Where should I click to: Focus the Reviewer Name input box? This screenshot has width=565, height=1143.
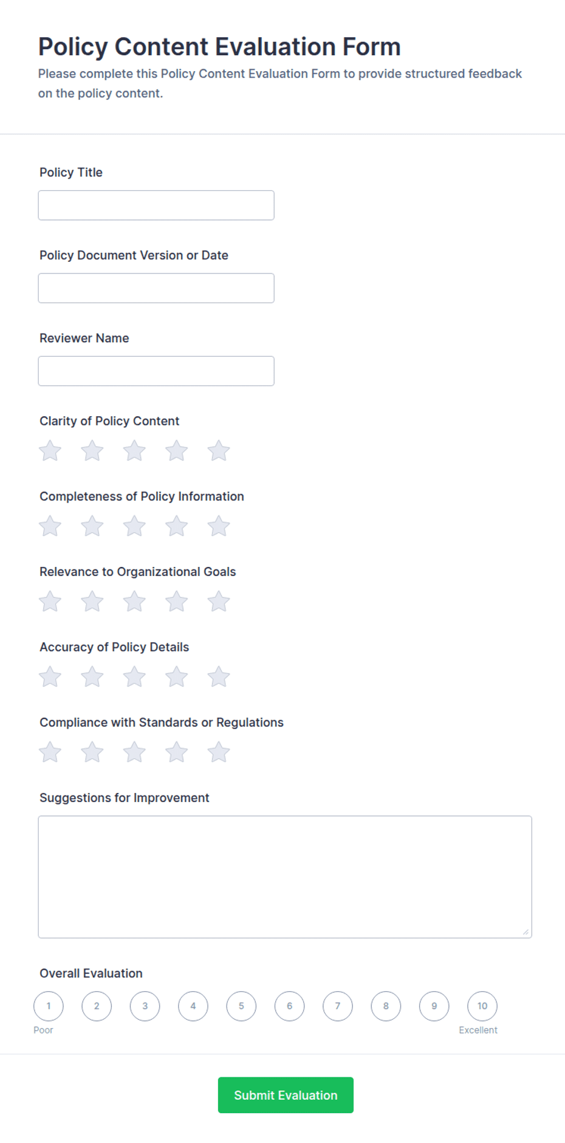pyautogui.click(x=156, y=371)
